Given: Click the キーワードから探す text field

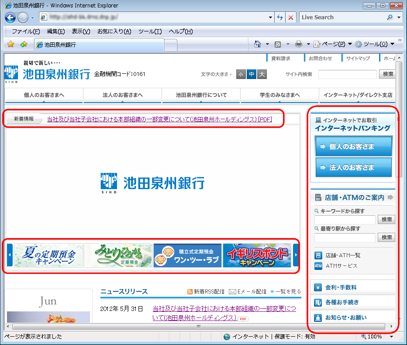Looking at the screenshot, I should (345, 220).
